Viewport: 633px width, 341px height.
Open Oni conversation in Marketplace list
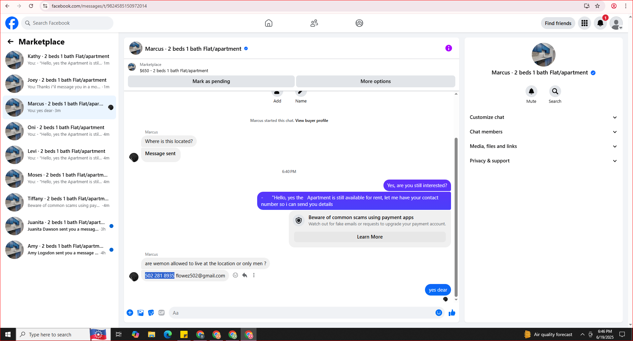tap(59, 131)
